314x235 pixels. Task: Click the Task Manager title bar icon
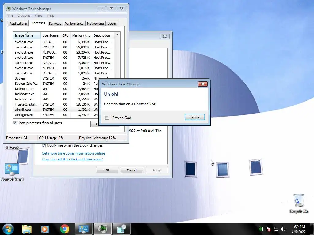click(8, 9)
